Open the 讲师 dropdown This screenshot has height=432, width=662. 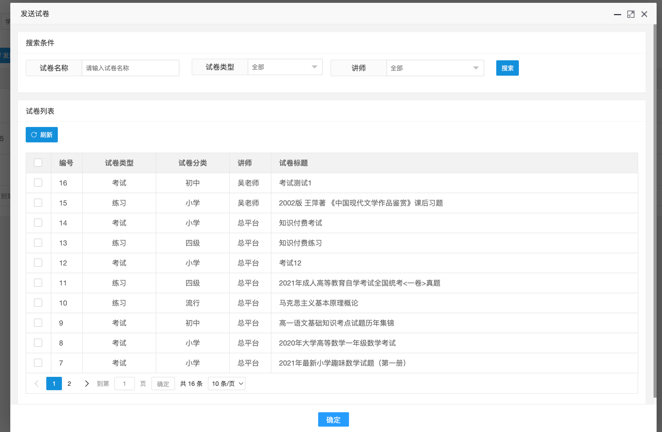(435, 68)
